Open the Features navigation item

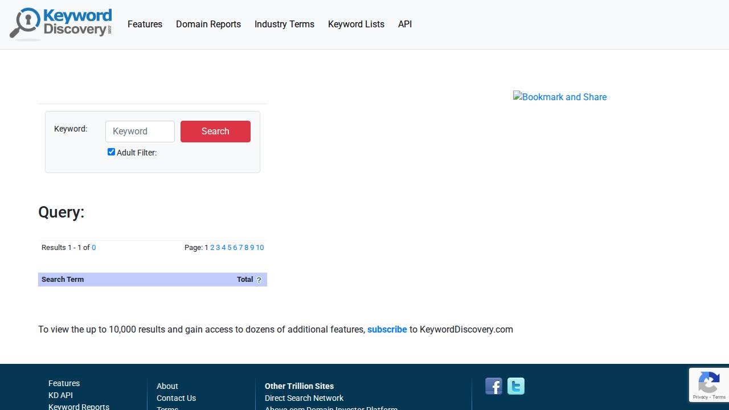[x=145, y=24]
